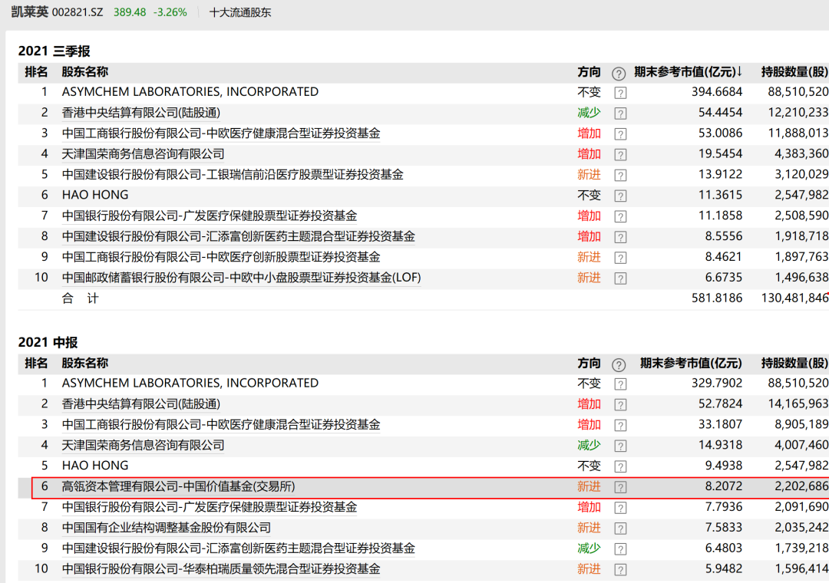Click 中报 股东名称 column header

coord(85,363)
